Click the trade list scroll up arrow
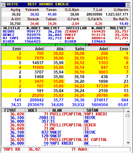 pos(128,111)
